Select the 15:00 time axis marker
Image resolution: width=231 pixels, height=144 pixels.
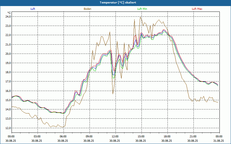pyautogui.click(x=141, y=137)
